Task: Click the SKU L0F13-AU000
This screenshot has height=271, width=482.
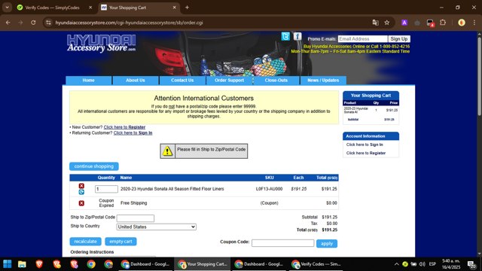Action: pyautogui.click(x=270, y=189)
